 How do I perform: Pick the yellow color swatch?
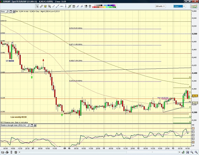pyautogui.click(x=105, y=7)
